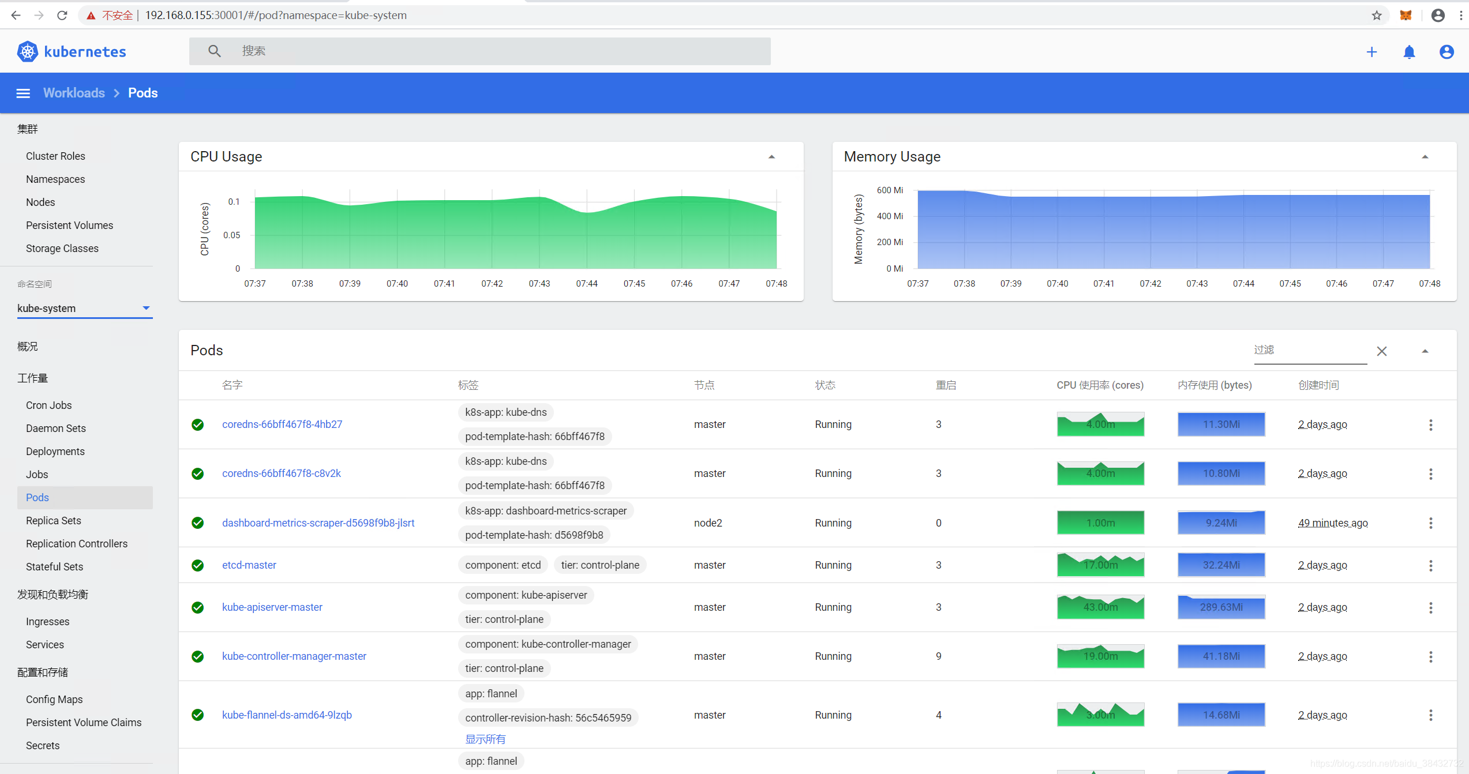Open the dashboard user account icon
The width and height of the screenshot is (1469, 774).
point(1446,52)
